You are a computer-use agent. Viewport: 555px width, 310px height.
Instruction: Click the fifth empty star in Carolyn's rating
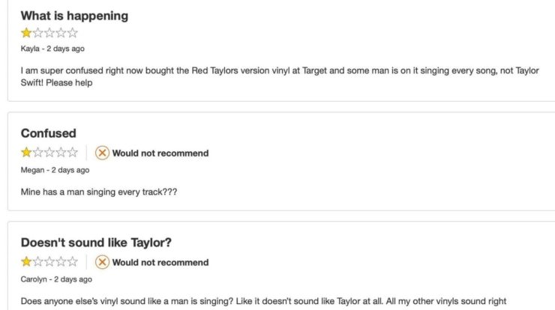pos(73,261)
